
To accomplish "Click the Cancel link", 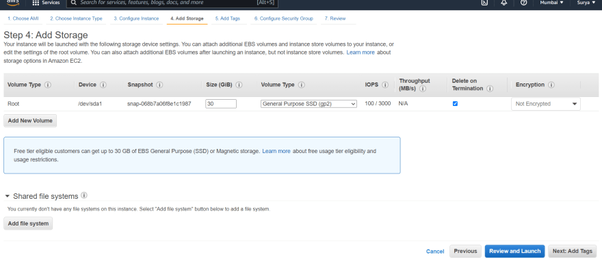I will coord(435,251).
